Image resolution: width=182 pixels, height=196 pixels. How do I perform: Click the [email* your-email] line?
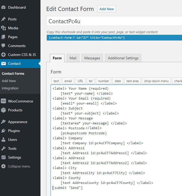[89, 103]
